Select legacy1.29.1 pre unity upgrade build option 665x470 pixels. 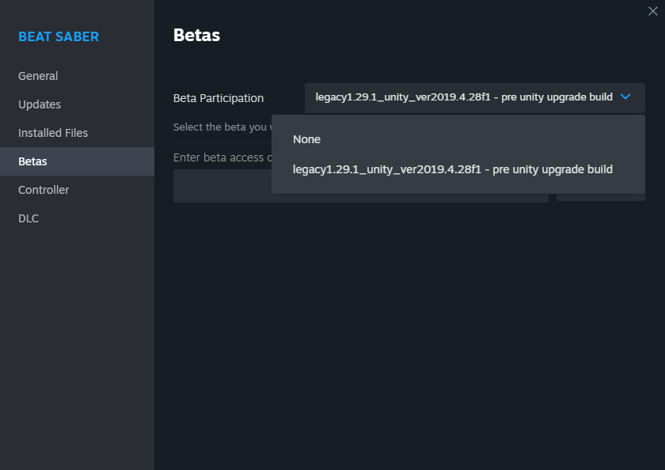click(458, 169)
